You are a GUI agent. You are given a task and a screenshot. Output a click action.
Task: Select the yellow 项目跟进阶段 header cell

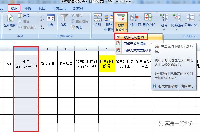click(107, 64)
